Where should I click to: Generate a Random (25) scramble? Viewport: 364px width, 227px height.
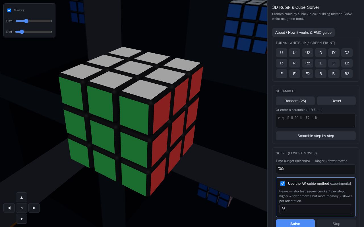295,101
